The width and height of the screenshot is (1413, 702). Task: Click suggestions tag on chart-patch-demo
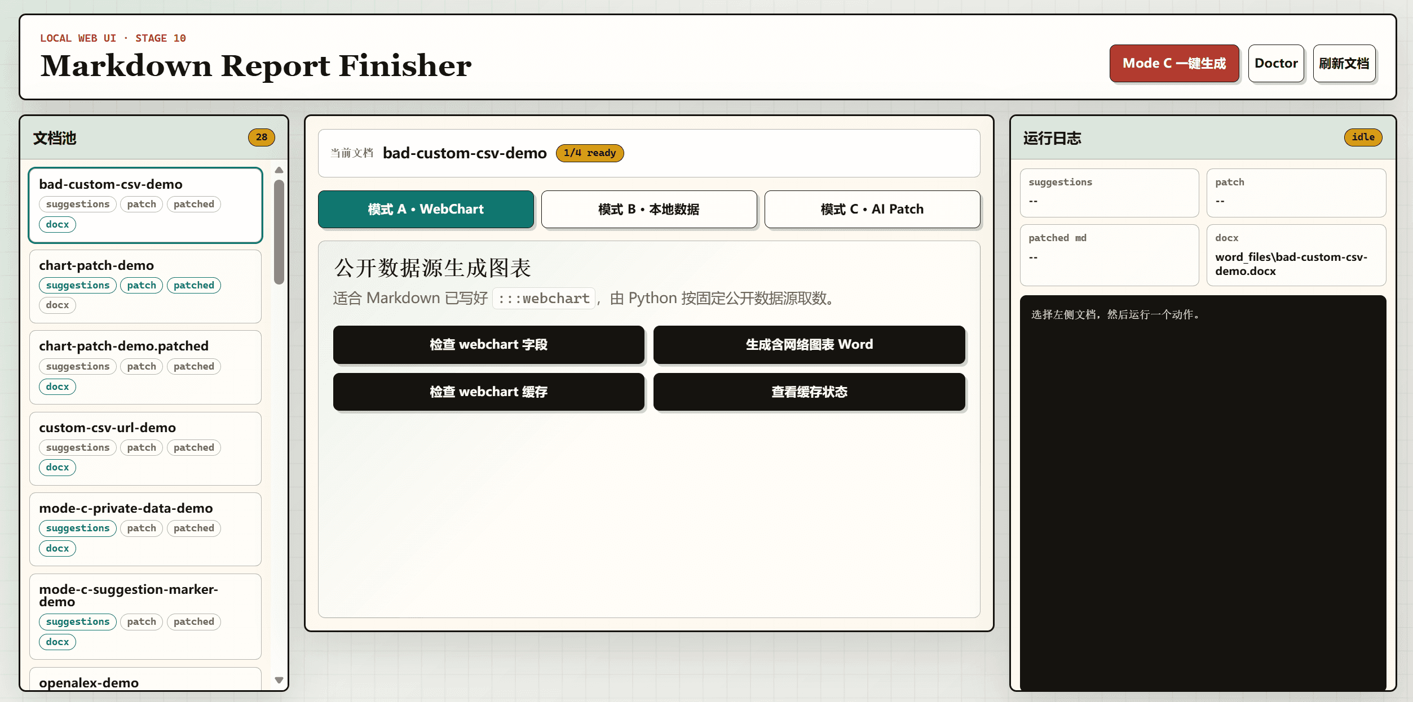(x=78, y=285)
